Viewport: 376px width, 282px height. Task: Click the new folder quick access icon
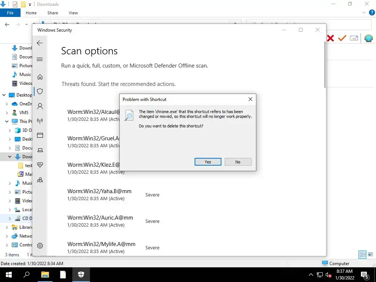click(23, 4)
